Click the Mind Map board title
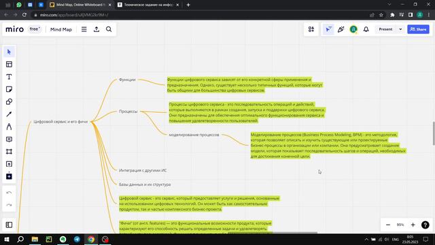435x245 pixels. [61, 29]
